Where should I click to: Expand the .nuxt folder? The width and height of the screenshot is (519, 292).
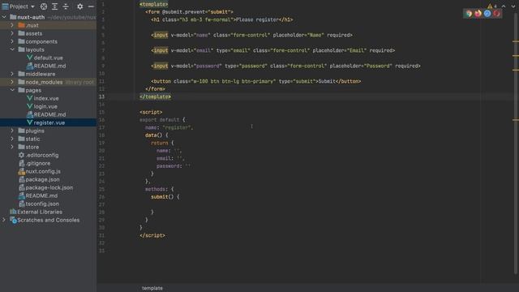coord(12,25)
